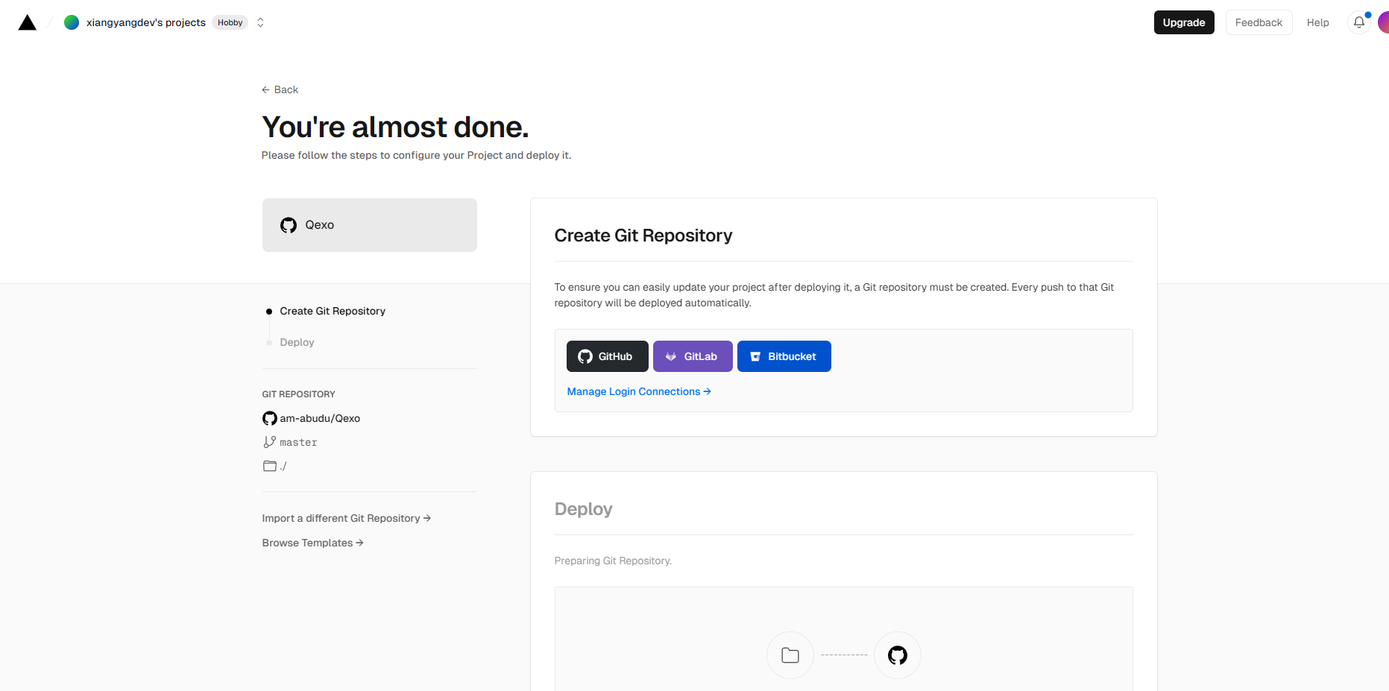Go Back using the arrow link
Image resolution: width=1389 pixels, height=691 pixels.
280,89
